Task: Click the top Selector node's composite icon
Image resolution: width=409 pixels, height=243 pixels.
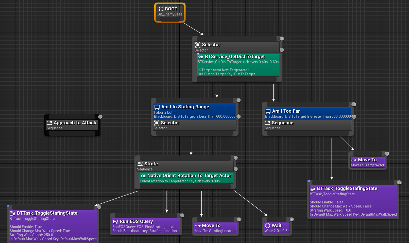Action: click(198, 45)
